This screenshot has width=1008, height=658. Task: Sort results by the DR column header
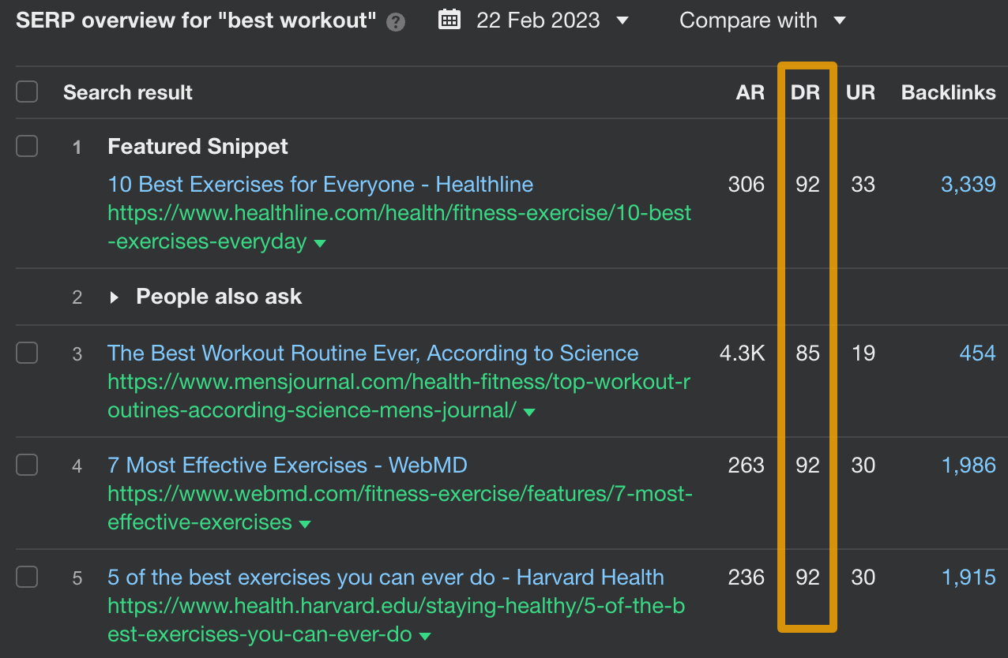pos(805,92)
